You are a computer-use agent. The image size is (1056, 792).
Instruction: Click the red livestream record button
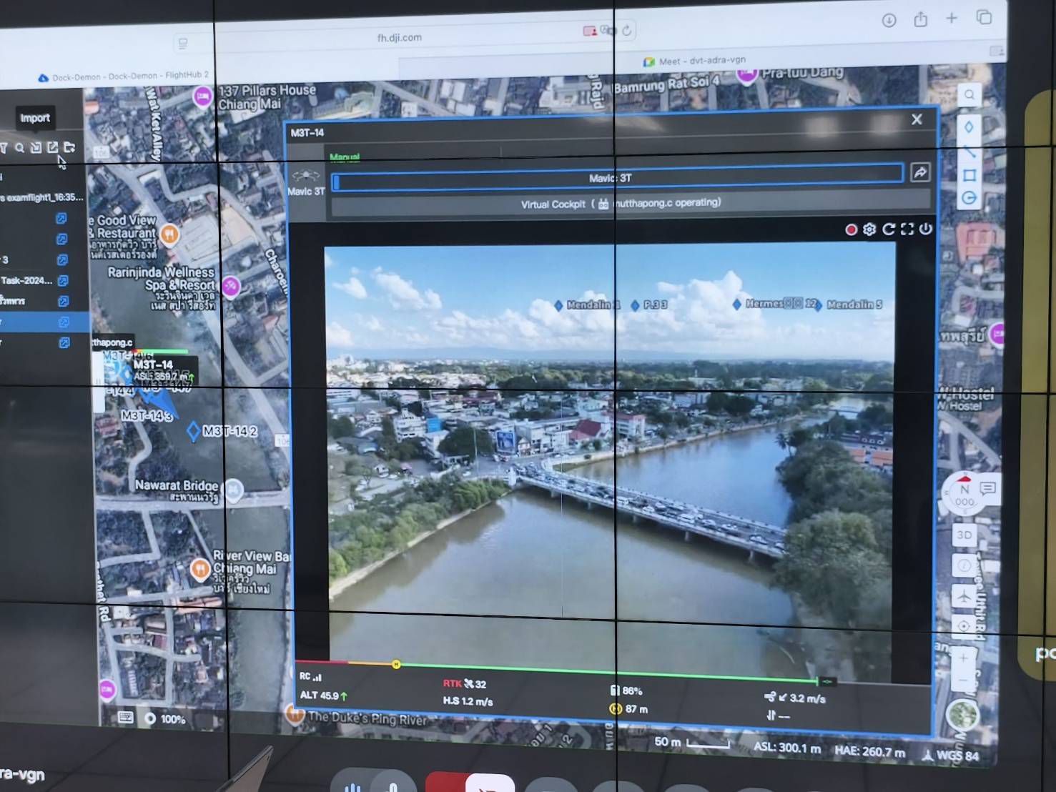851,229
